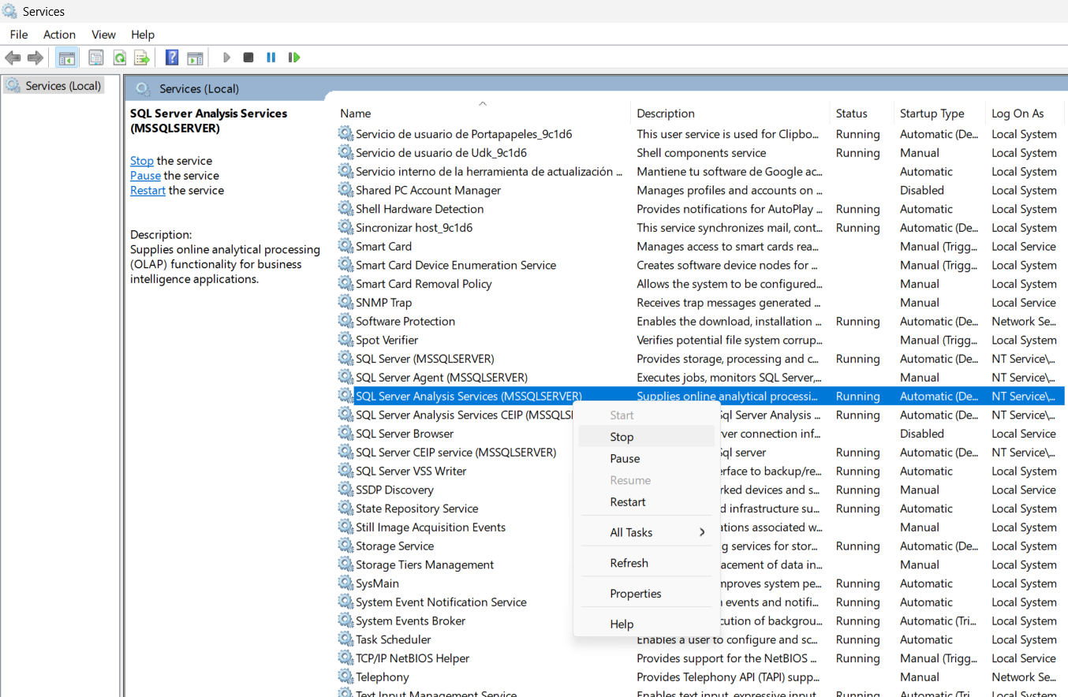Click the gear icon beside SysMain
The width and height of the screenshot is (1068, 697).
pyautogui.click(x=345, y=583)
